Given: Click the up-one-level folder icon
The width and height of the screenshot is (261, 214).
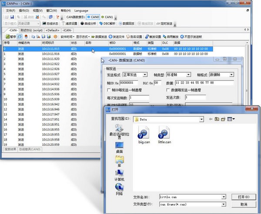Looking at the screenshot, I should point(217,119).
